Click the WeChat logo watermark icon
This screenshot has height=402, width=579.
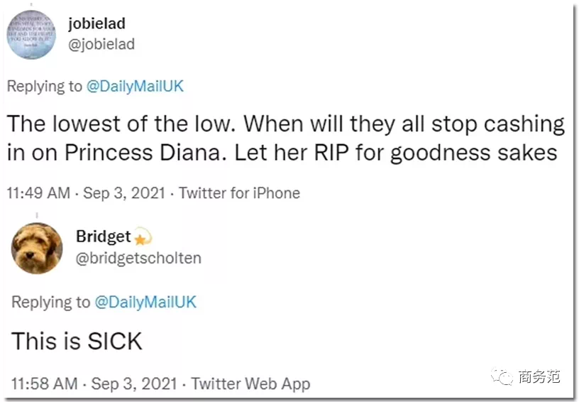tap(502, 376)
